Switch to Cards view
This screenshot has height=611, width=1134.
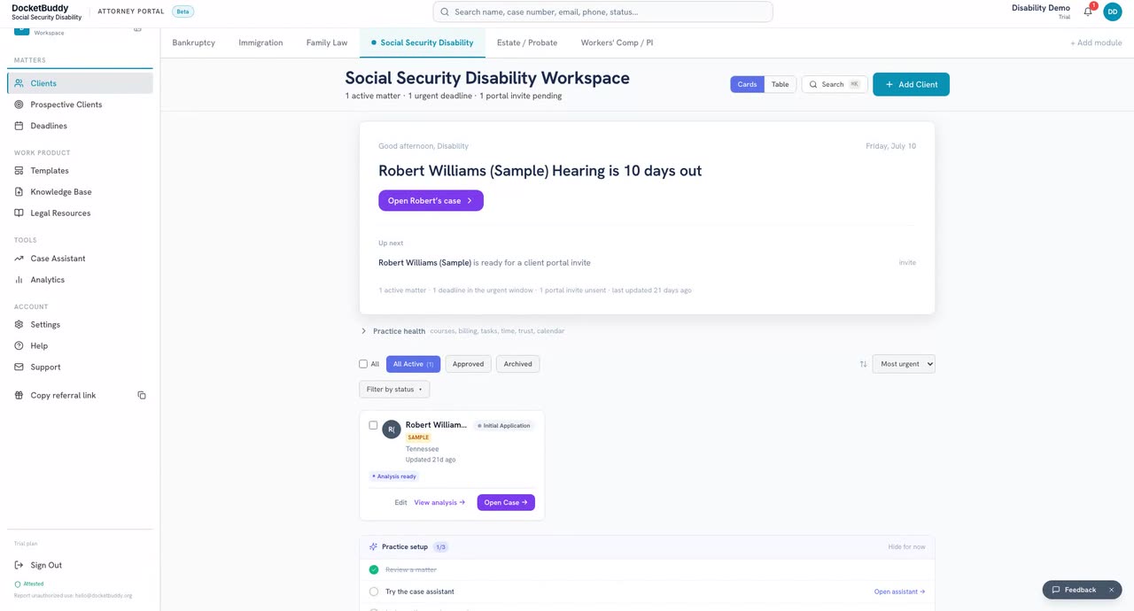(x=747, y=84)
